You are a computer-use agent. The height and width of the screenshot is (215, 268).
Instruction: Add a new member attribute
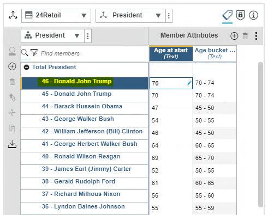point(234,36)
